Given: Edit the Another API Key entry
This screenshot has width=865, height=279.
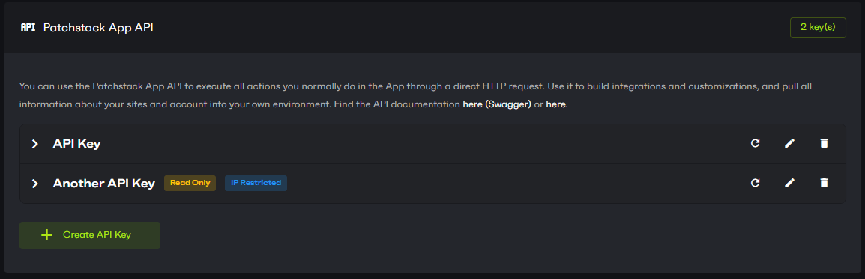Looking at the screenshot, I should [789, 183].
